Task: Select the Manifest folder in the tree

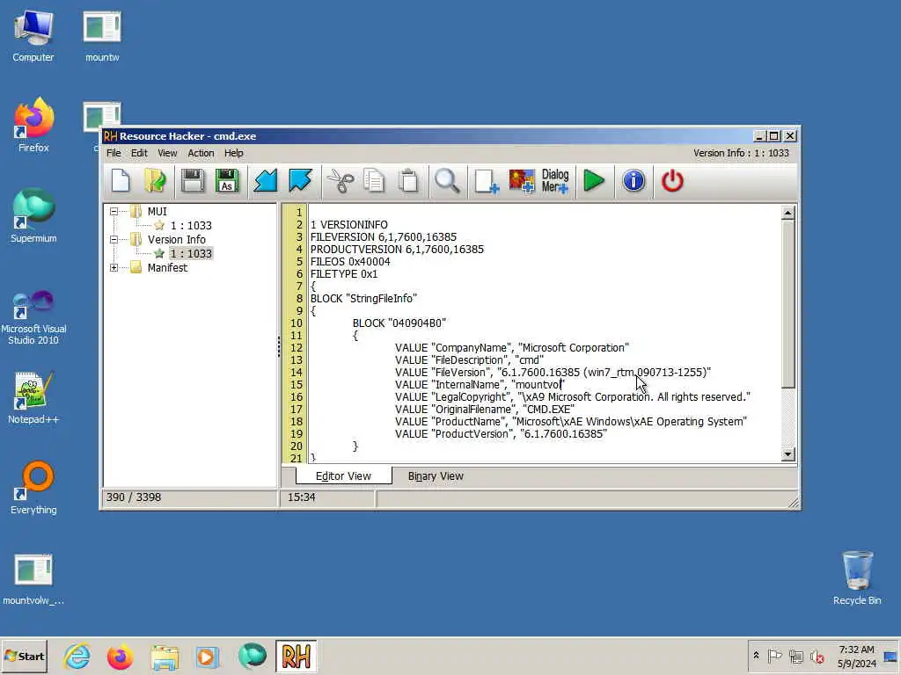Action: (x=167, y=267)
